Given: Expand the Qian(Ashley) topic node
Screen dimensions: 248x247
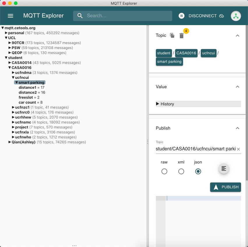Looking at the screenshot, I should (x=10, y=142).
